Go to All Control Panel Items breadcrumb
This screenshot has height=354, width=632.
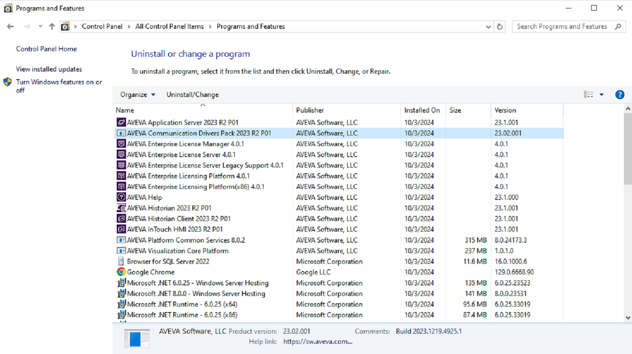169,26
